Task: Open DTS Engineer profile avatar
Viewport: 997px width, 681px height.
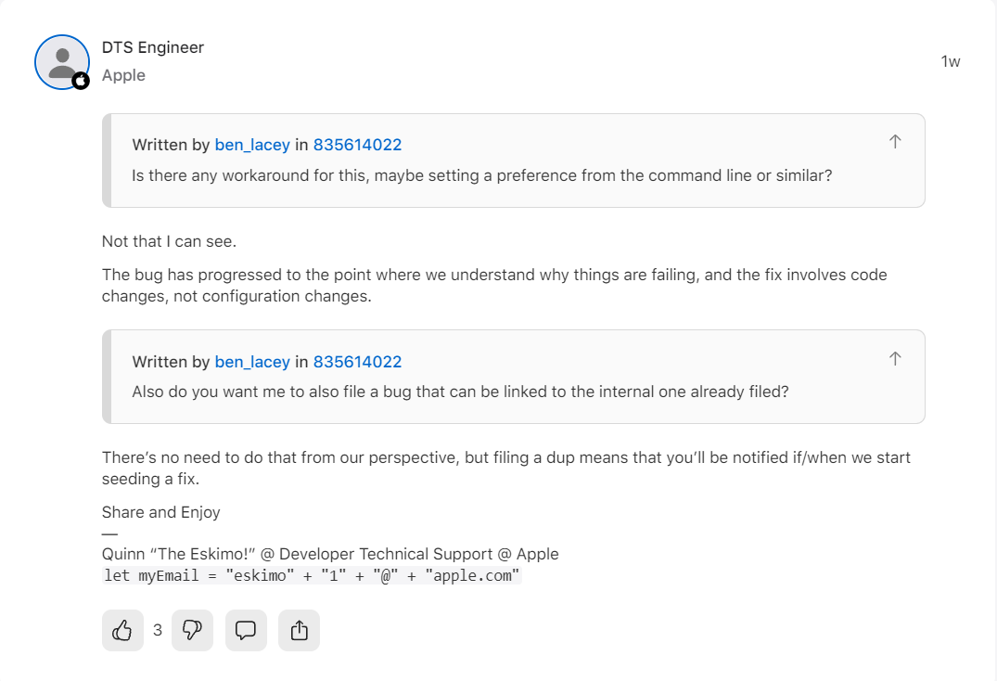Action: (x=62, y=61)
